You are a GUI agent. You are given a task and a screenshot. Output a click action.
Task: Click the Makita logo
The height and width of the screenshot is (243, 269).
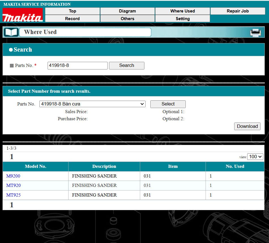22,15
